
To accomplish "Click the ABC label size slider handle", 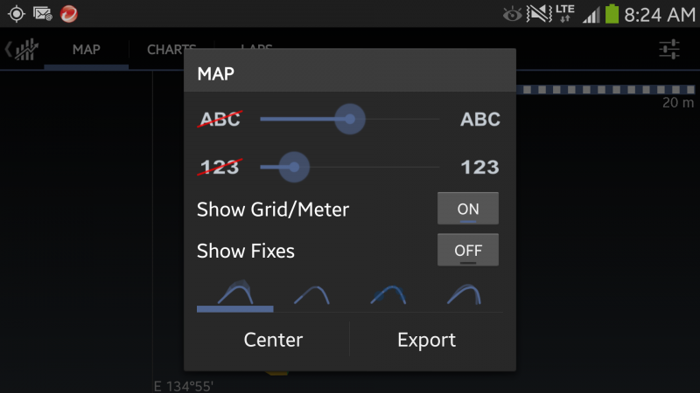I will tap(350, 119).
